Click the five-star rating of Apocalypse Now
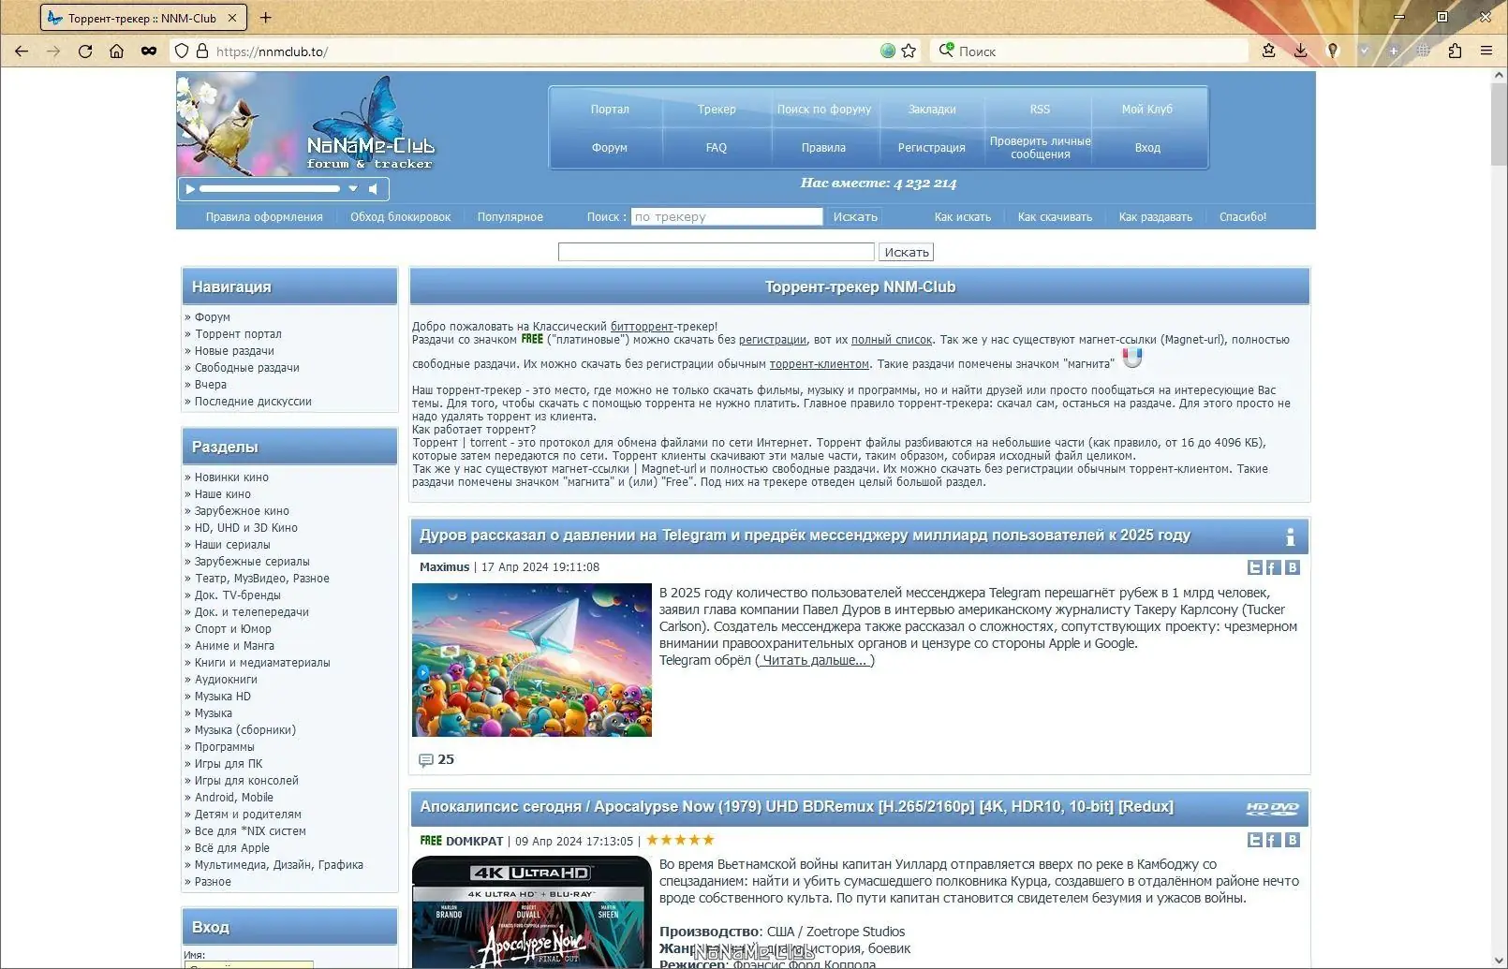This screenshot has height=969, width=1508. click(x=680, y=840)
